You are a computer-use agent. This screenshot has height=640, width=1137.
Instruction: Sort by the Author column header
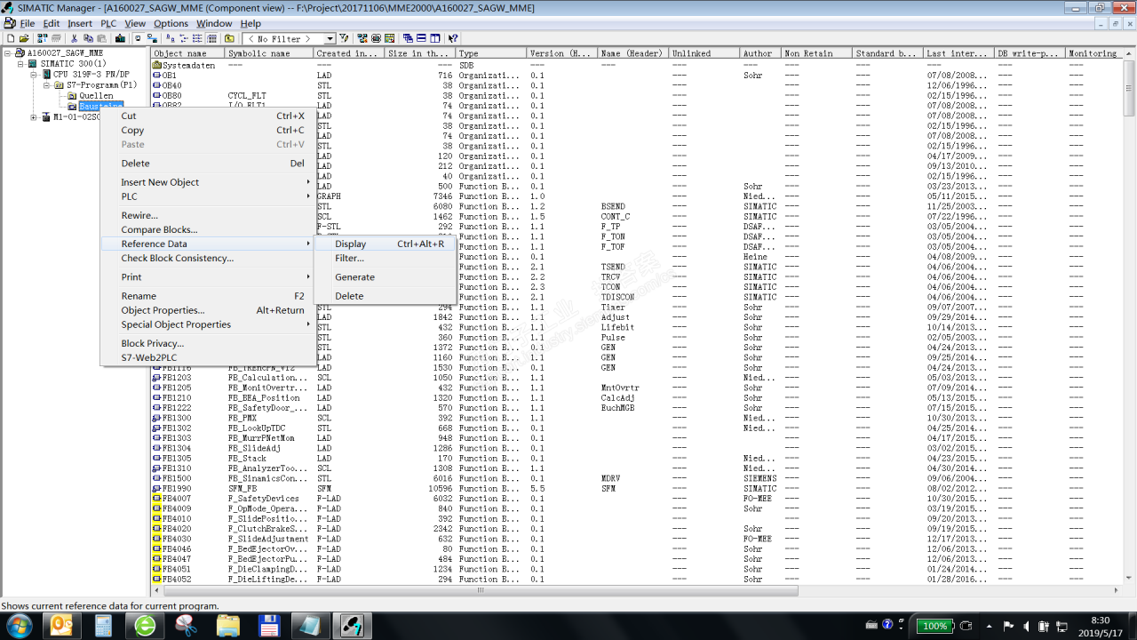760,53
